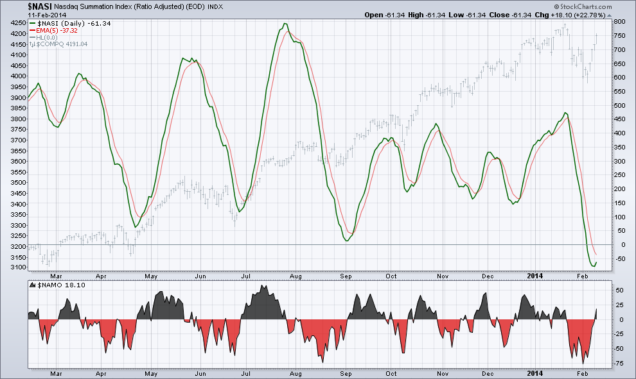This screenshot has height=379, width=636.
Task: Click the 3100 label on the price axis
Action: [19, 267]
